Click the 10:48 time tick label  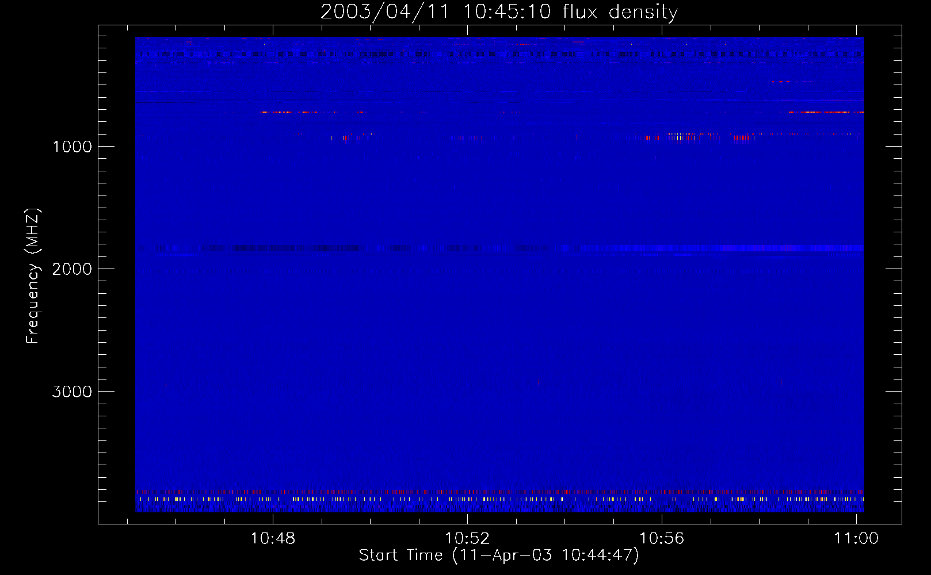pos(273,538)
